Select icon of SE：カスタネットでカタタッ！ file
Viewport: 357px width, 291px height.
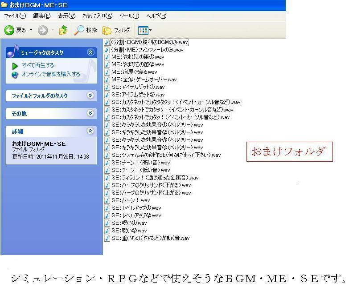(107, 110)
